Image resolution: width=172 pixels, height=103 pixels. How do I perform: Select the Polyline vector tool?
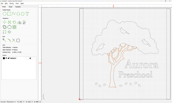13,14
